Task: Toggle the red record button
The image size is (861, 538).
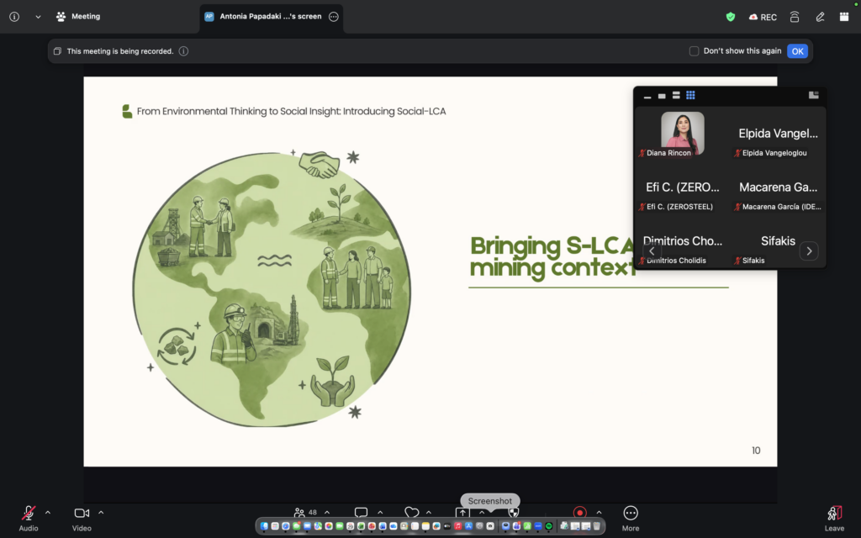Action: coord(580,513)
